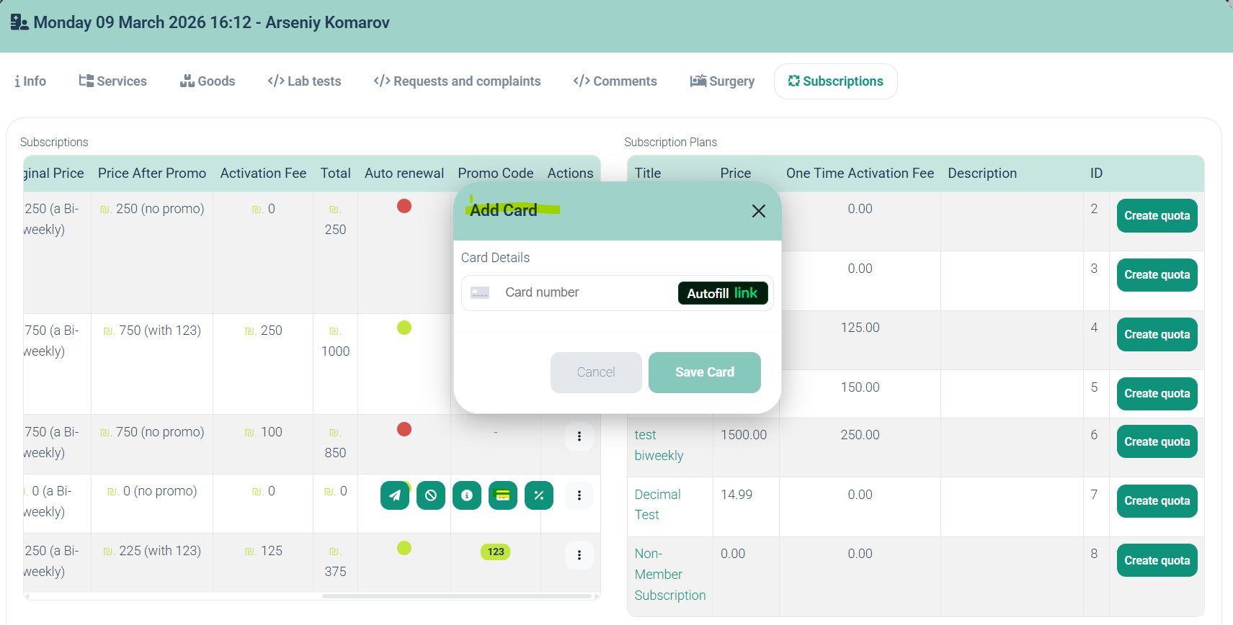Toggle red auto renewal dot, first row
Image resolution: width=1233 pixels, height=625 pixels.
pos(404,207)
